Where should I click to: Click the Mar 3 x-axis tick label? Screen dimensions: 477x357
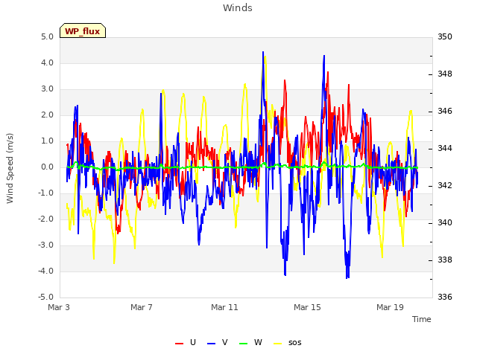tap(59, 307)
